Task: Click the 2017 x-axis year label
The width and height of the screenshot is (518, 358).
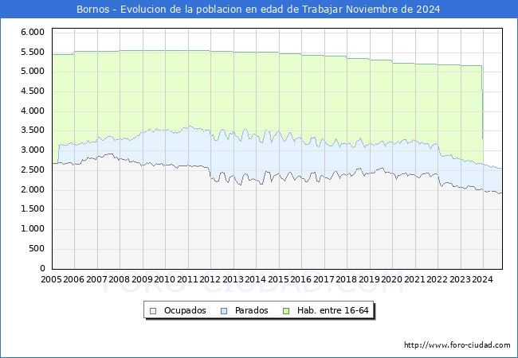Action: (324, 279)
